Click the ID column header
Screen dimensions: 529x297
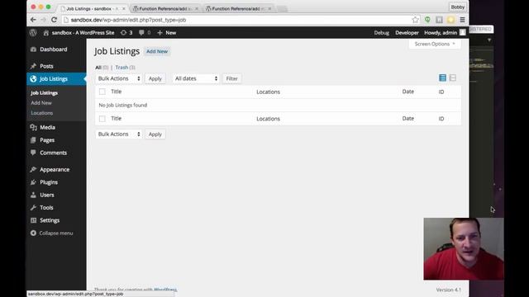click(x=441, y=92)
